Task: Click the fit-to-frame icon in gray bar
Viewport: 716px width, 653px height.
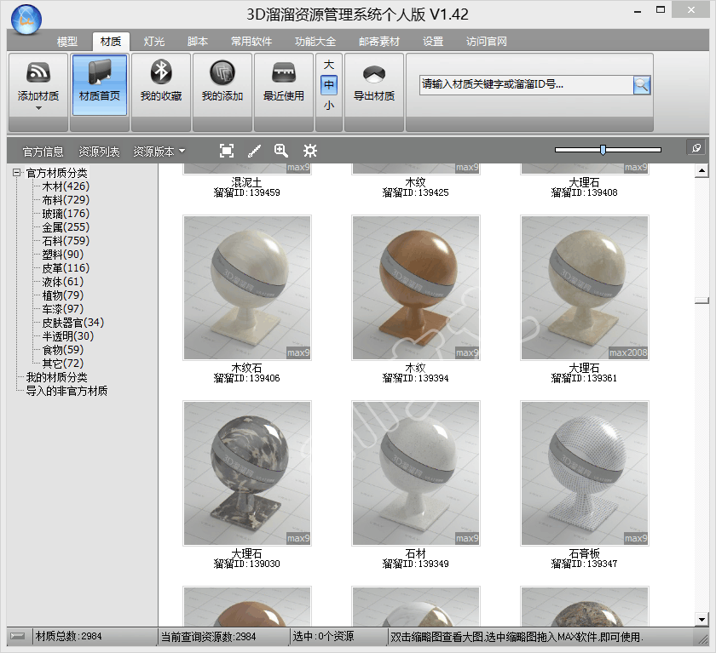Action: (227, 151)
